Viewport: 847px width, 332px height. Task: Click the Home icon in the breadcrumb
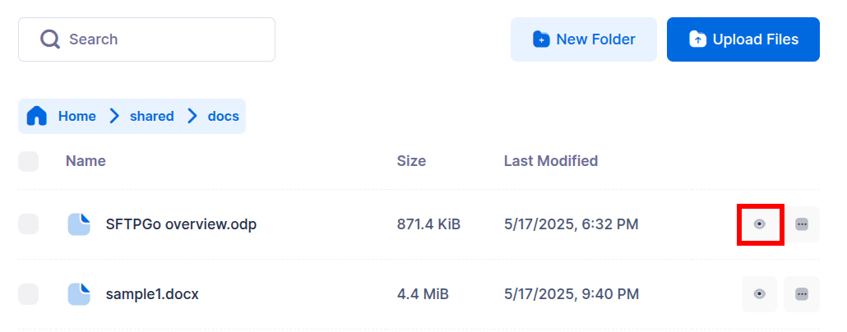coord(37,116)
